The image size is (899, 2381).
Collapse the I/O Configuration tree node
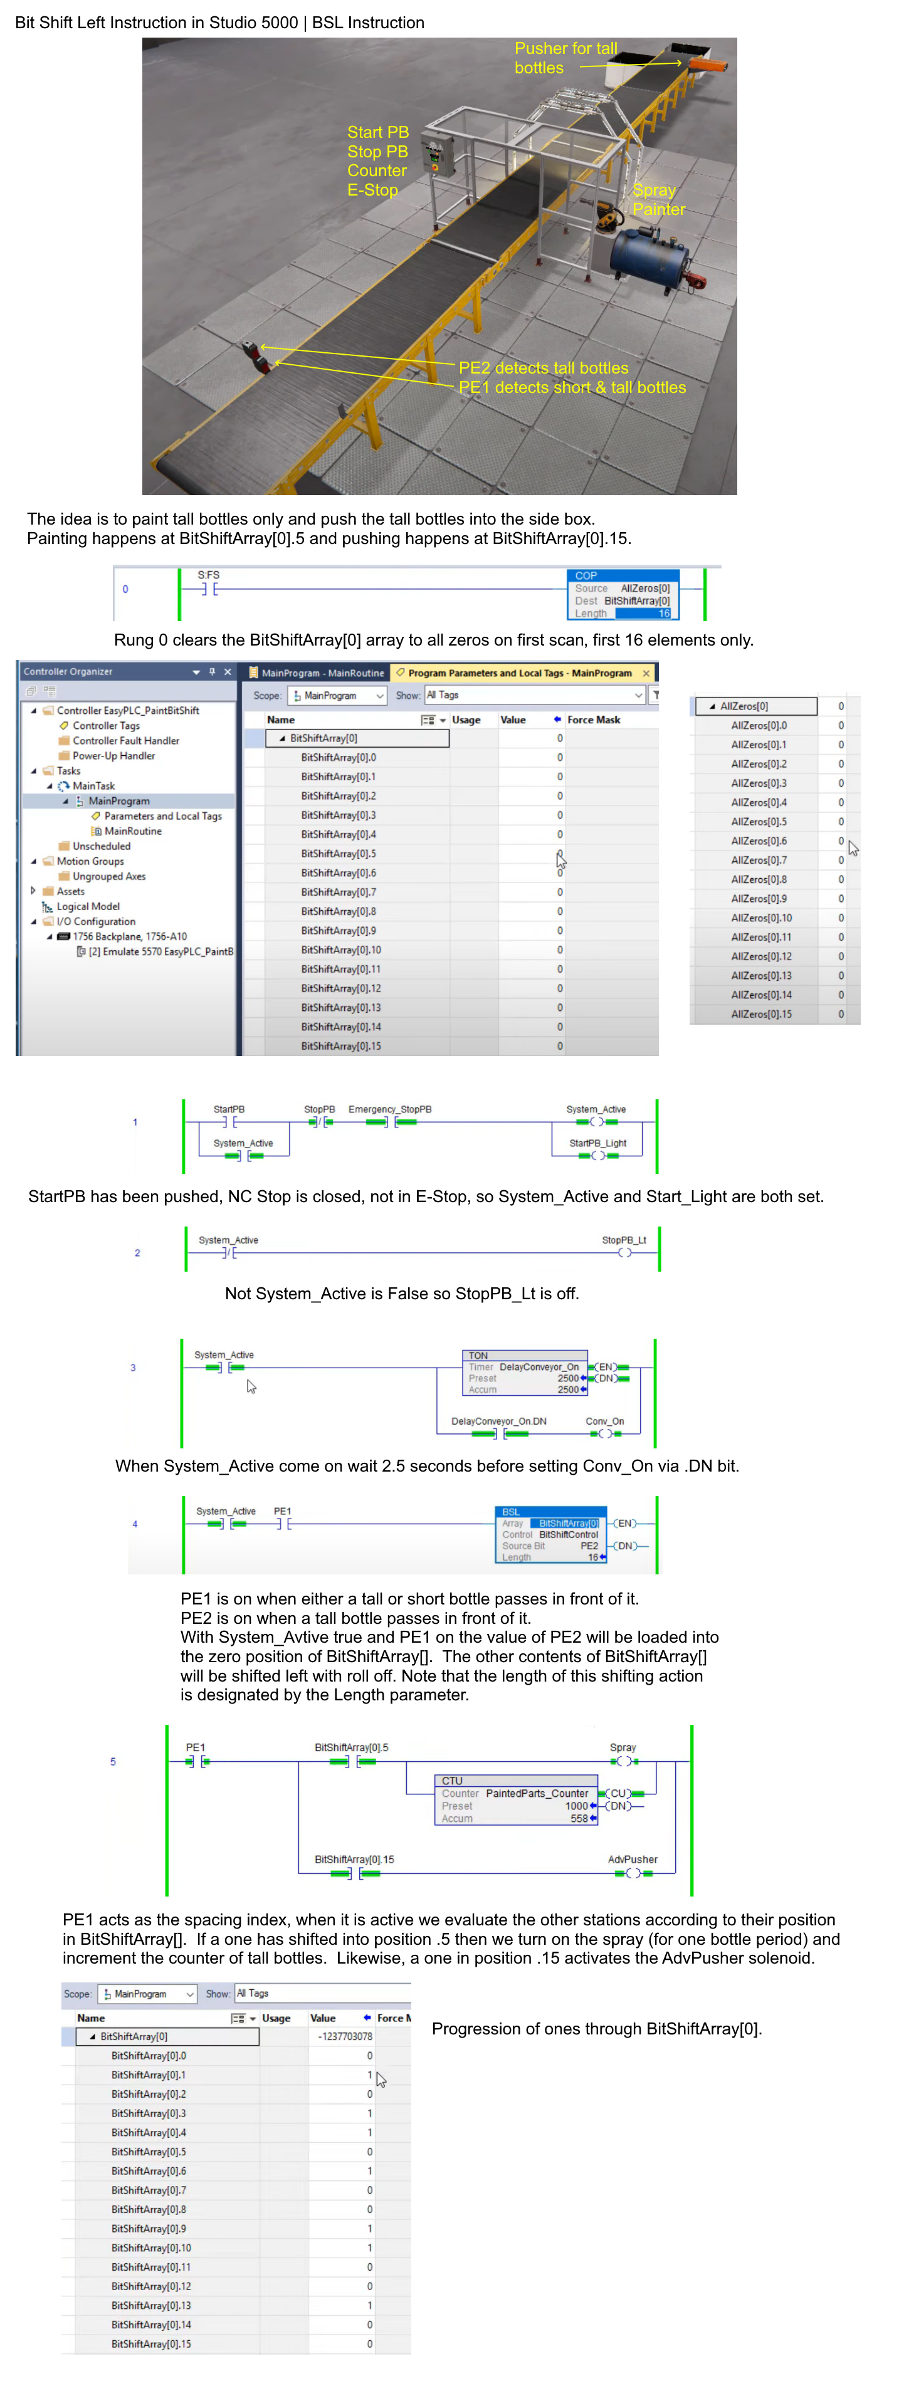click(33, 921)
